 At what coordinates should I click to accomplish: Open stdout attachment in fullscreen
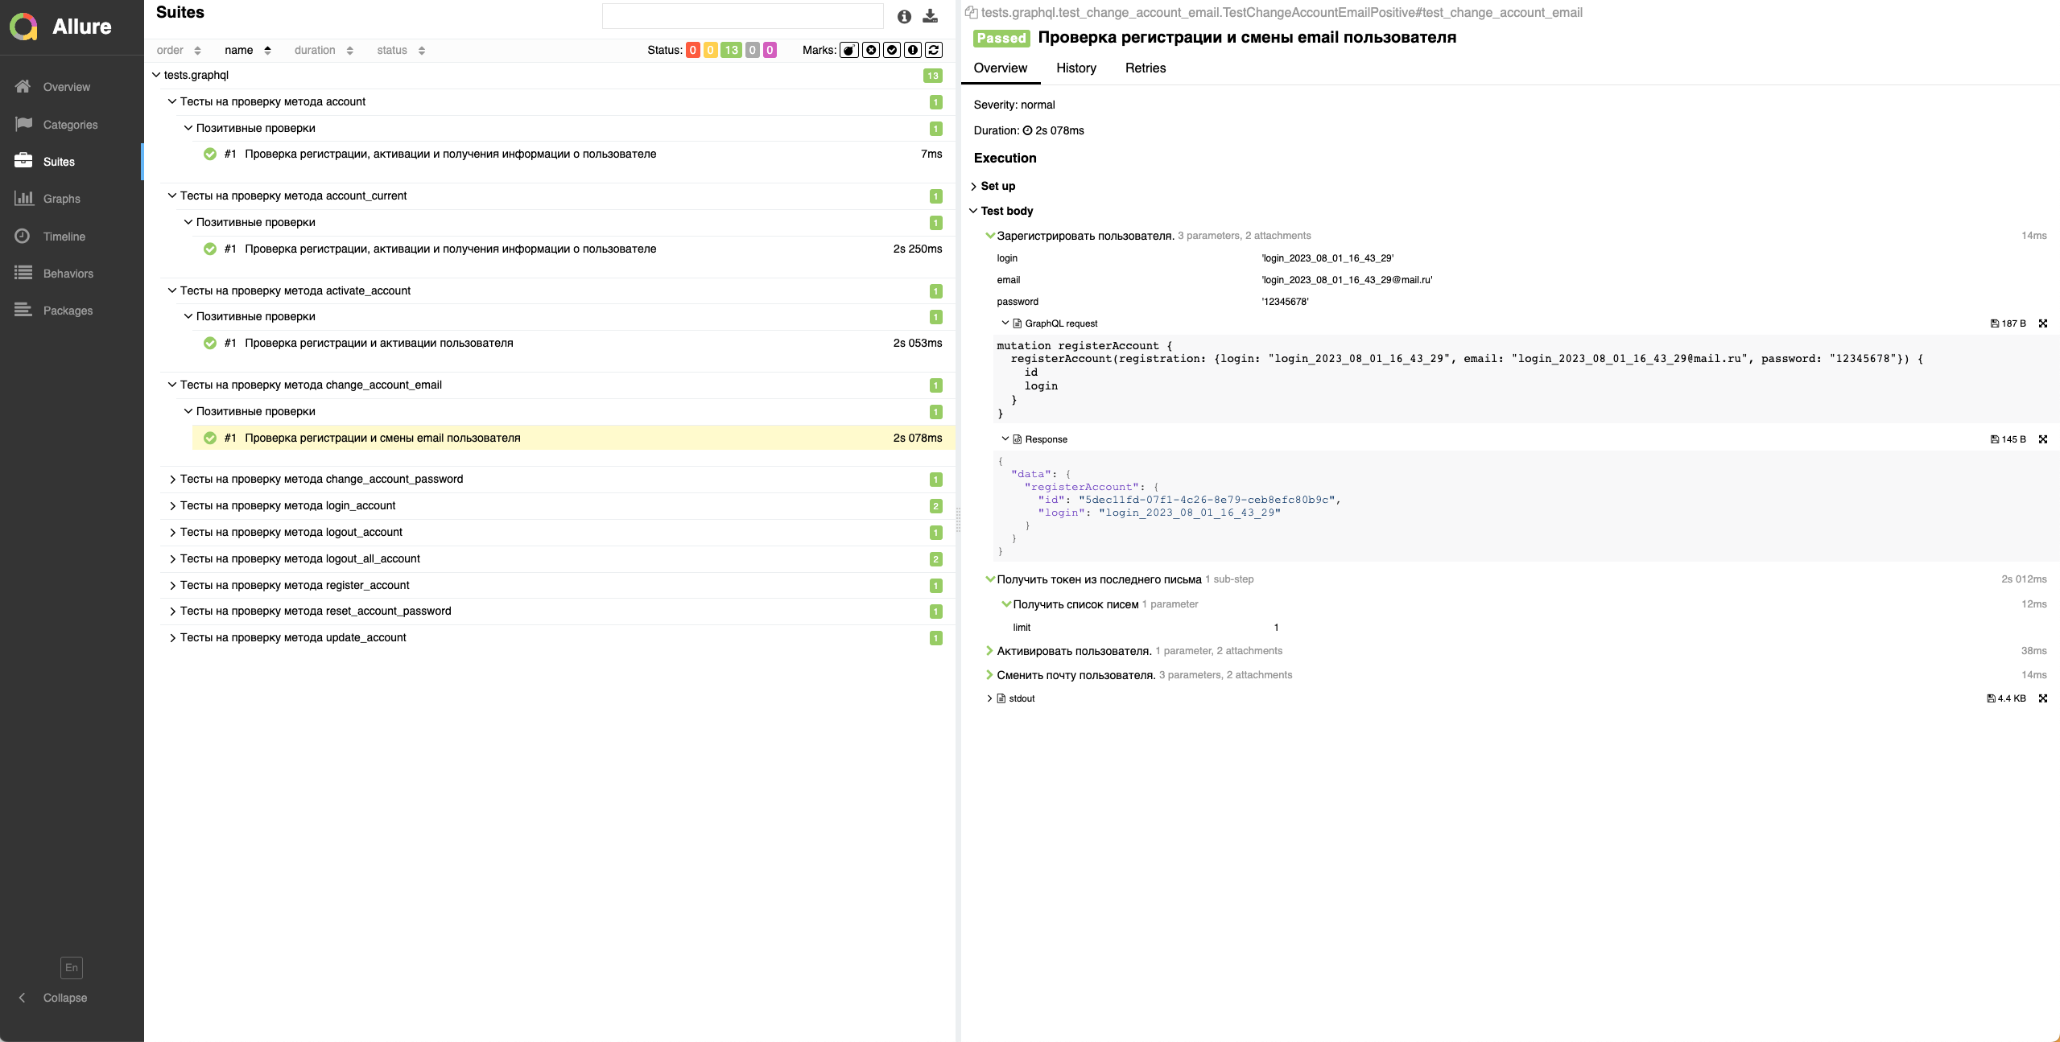click(2042, 698)
